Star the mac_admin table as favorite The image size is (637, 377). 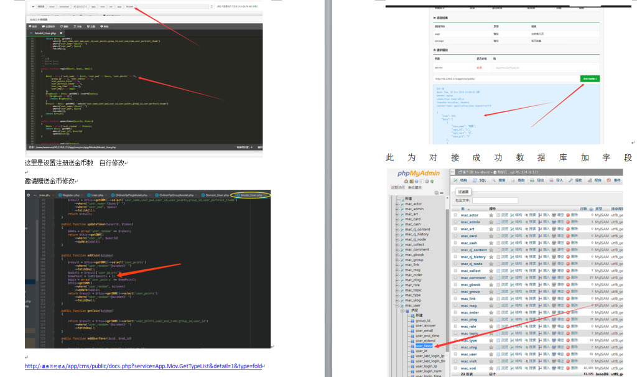[491, 222]
